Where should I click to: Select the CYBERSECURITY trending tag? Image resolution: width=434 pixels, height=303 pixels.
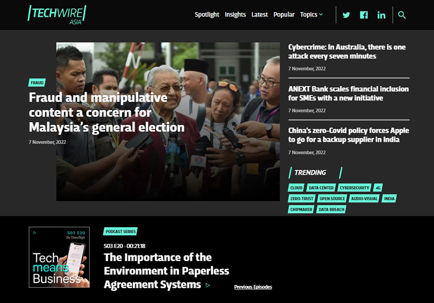(x=354, y=188)
